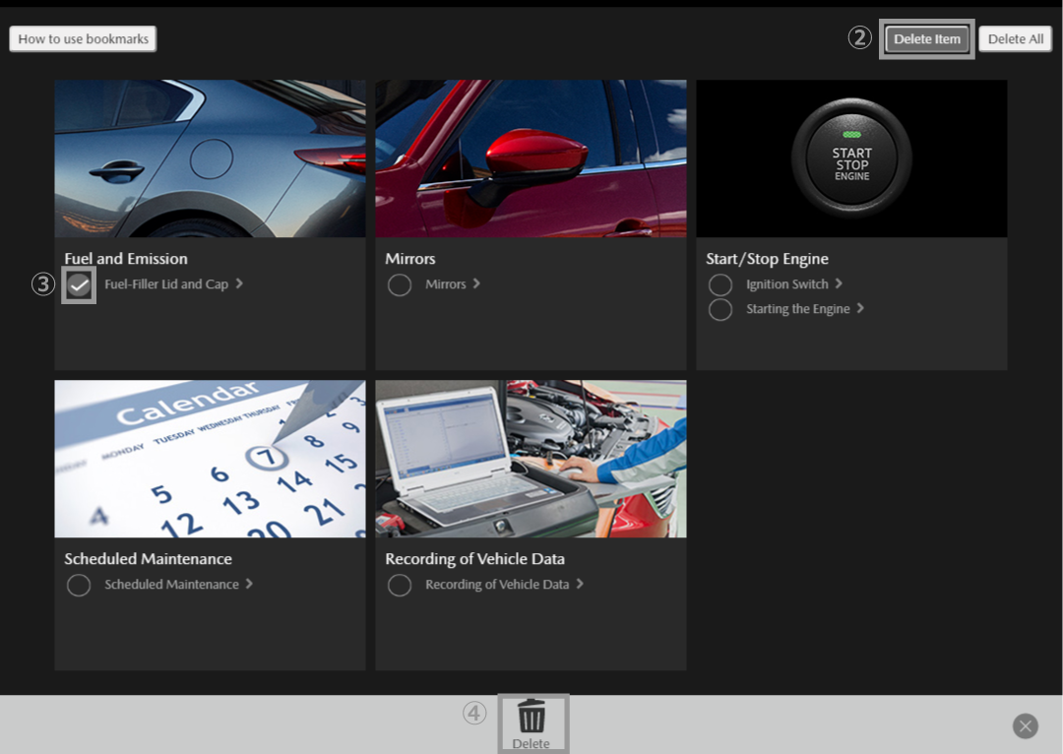
Task: Click chevron next to Fuel-Filler Lid and Cap
Action: [239, 284]
